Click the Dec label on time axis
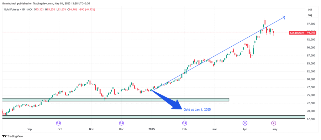This screenshot has height=140, width=321. tap(121, 129)
